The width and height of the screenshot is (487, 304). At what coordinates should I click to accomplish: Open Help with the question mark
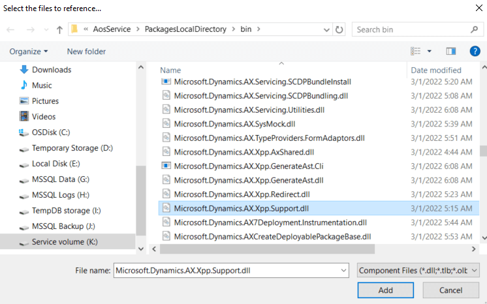tap(475, 52)
